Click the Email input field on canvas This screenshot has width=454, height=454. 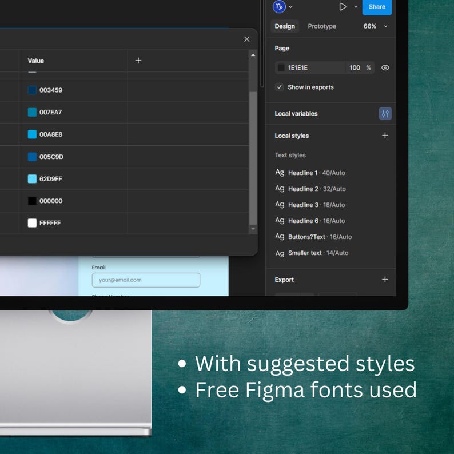146,280
